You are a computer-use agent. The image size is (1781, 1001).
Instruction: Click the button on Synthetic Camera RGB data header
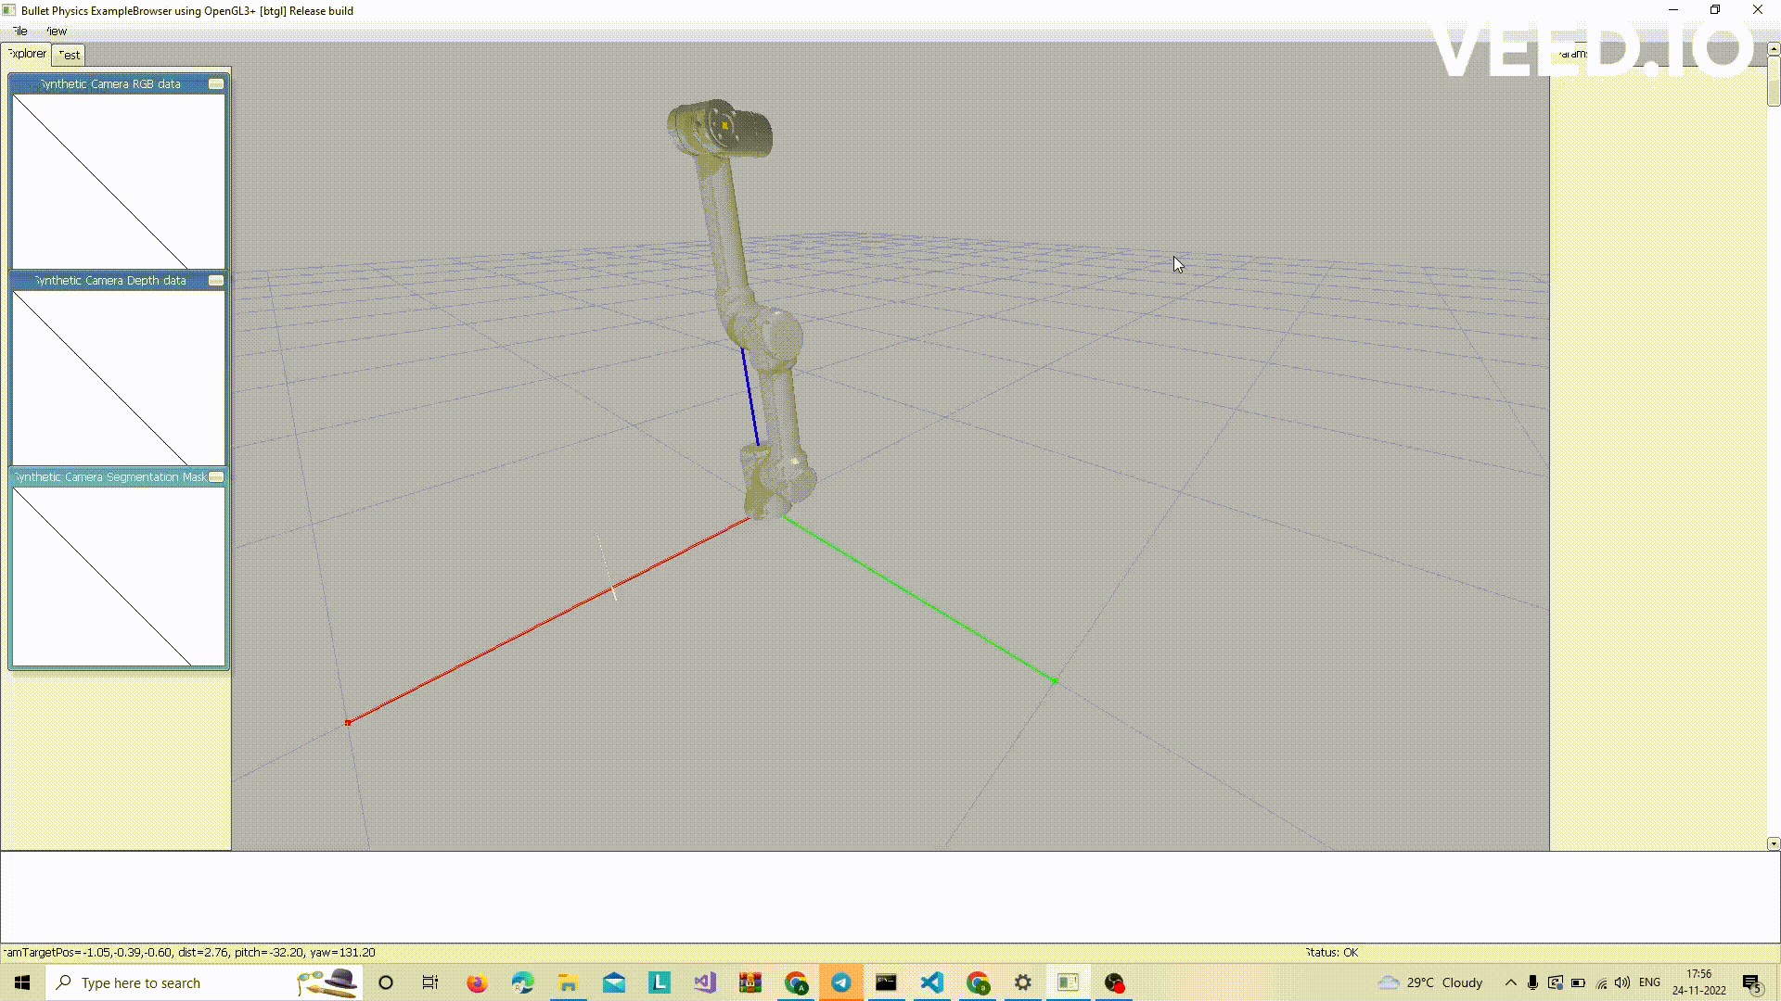pyautogui.click(x=215, y=83)
